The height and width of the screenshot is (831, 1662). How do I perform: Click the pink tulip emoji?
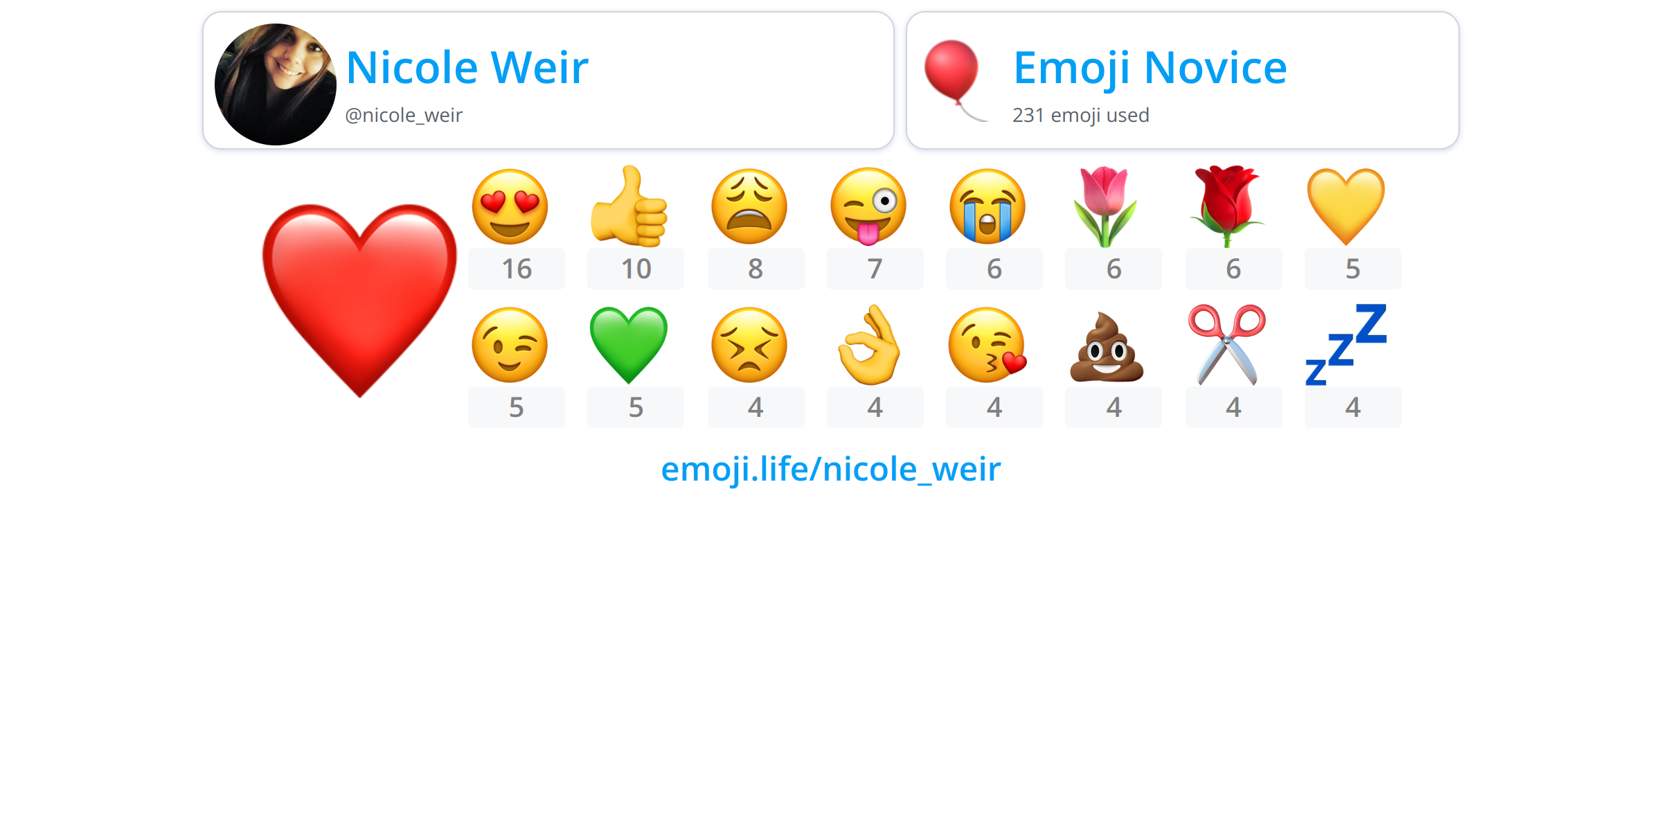pyautogui.click(x=1106, y=206)
